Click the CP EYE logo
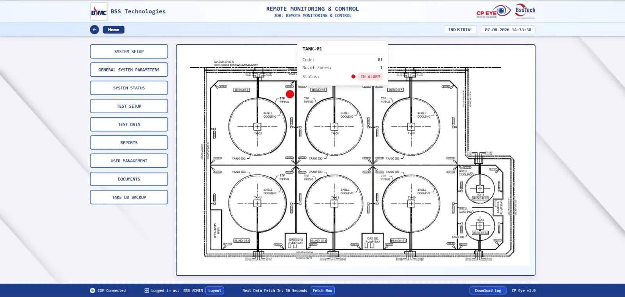625x297 pixels. [493, 11]
